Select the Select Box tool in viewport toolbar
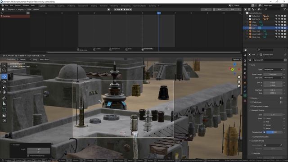 click(x=4, y=65)
